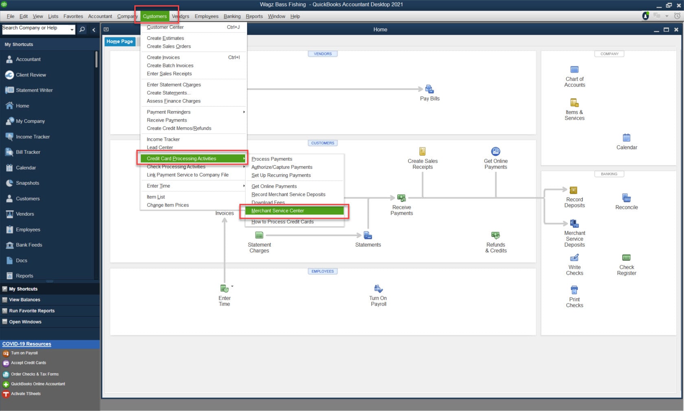
Task: Expand Enter Time submenu
Action: pos(193,186)
